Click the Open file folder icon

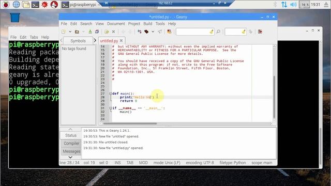[77, 32]
